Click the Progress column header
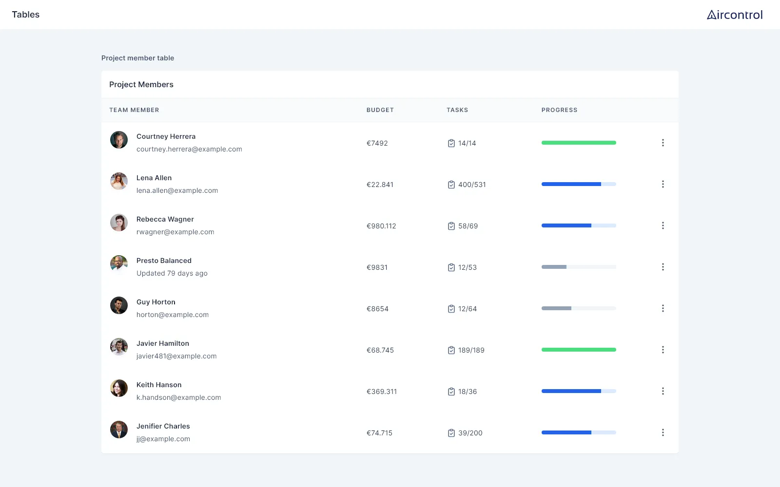Viewport: 780px width, 487px height. 559,110
